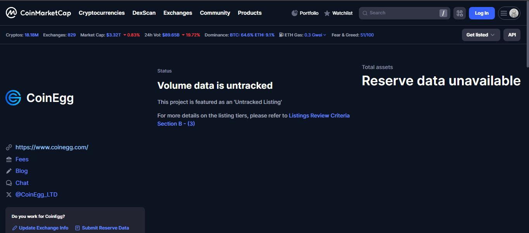Click the API button
The height and width of the screenshot is (233, 529).
[512, 35]
